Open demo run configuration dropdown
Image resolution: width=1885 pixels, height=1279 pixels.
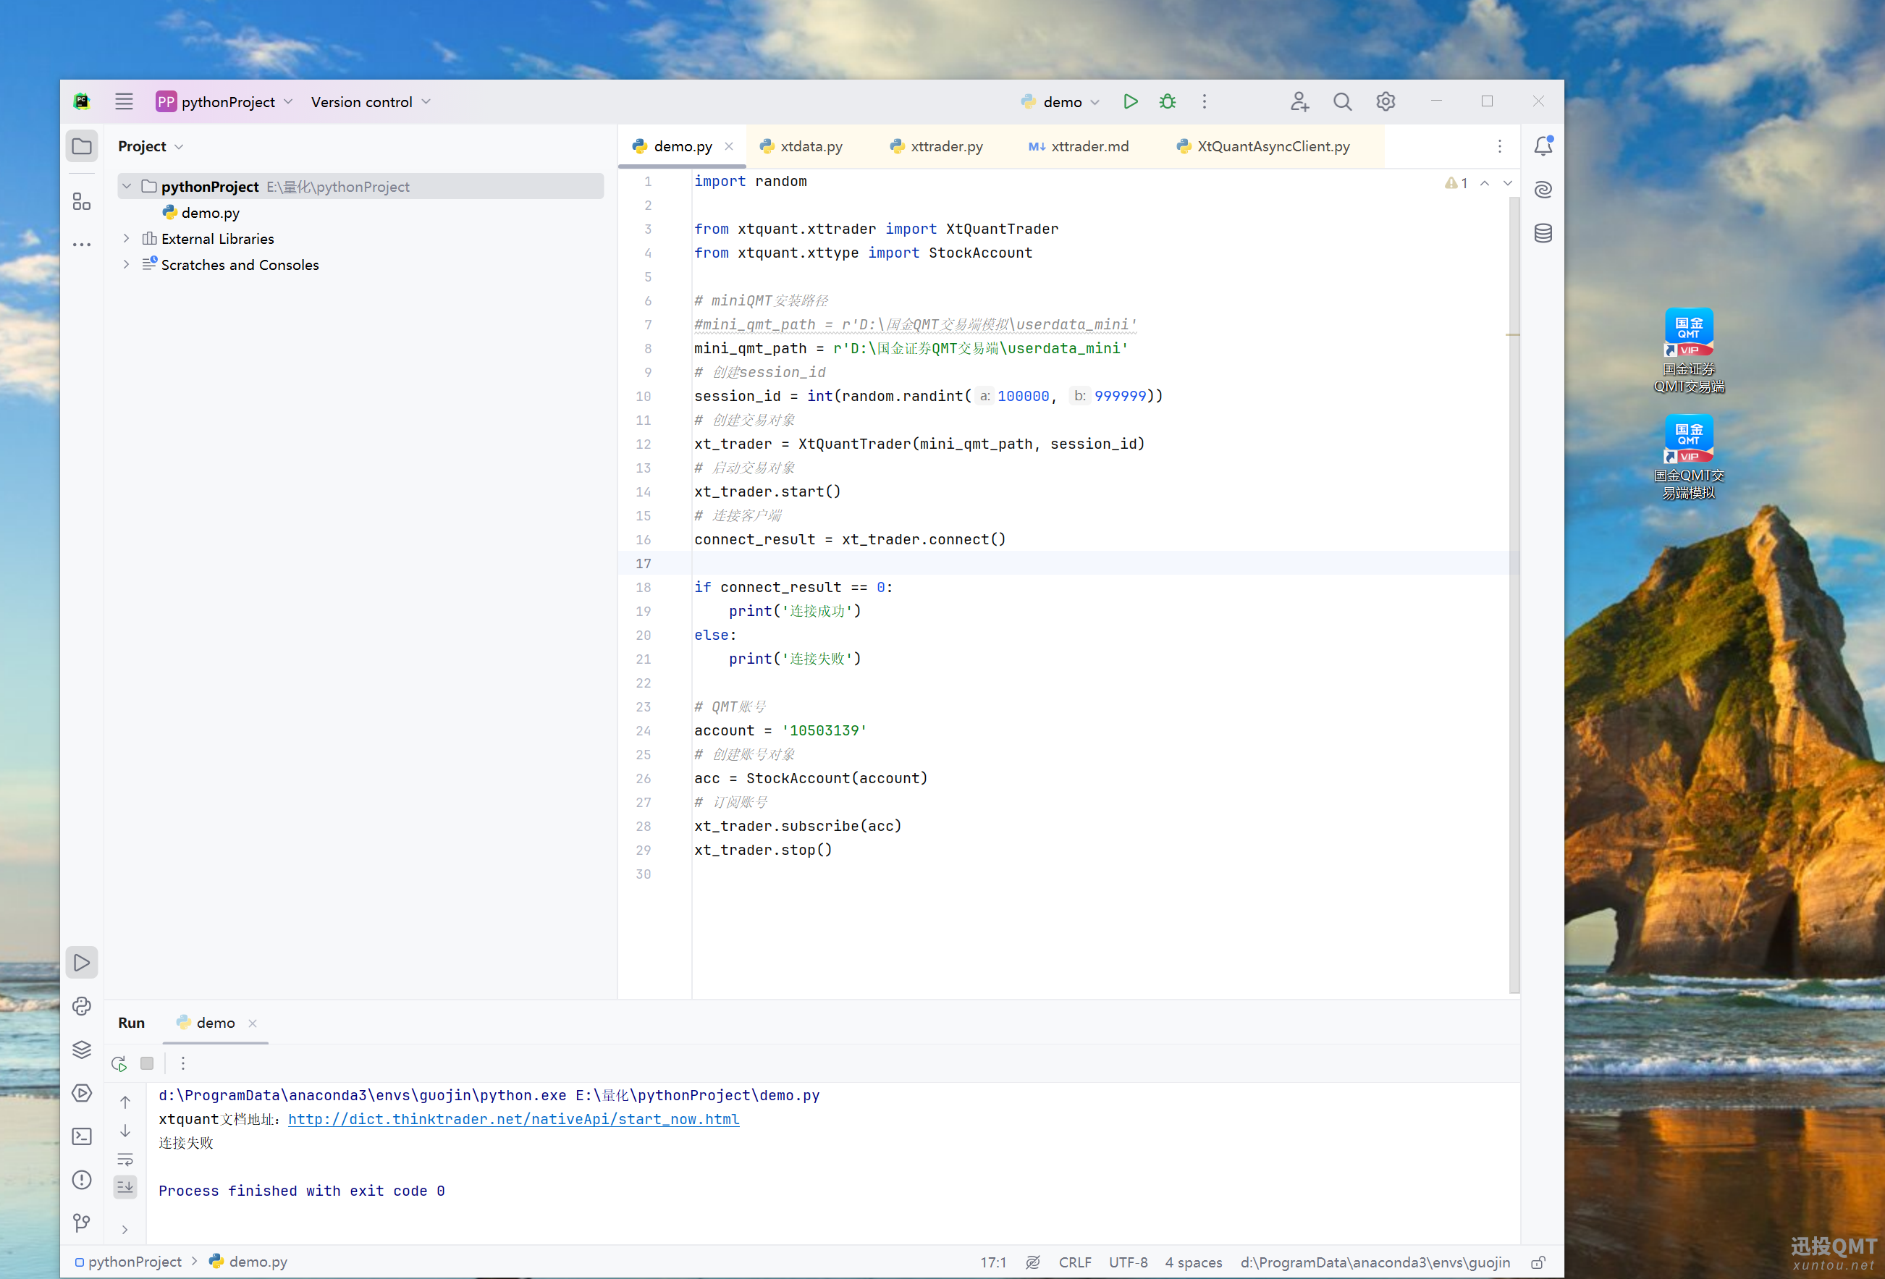1060,101
